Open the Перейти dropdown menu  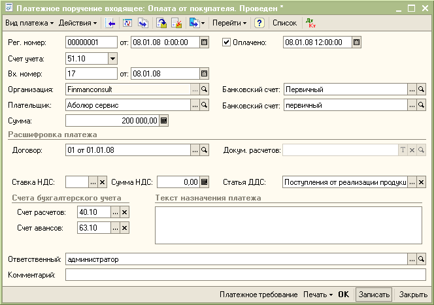(x=229, y=23)
